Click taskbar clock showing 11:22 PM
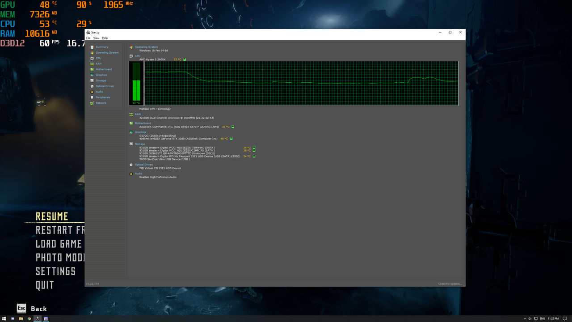This screenshot has width=572, height=322. (553, 319)
